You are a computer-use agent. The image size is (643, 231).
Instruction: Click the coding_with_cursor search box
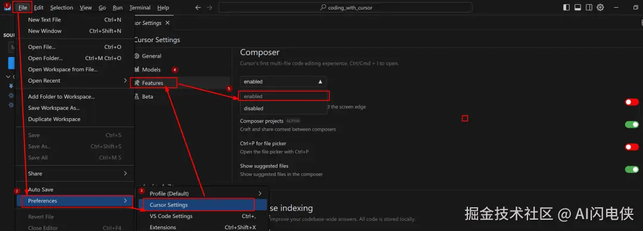346,7
